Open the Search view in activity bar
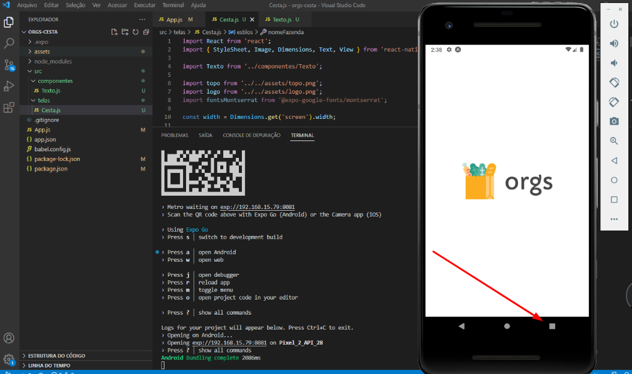This screenshot has width=632, height=374. click(8, 43)
